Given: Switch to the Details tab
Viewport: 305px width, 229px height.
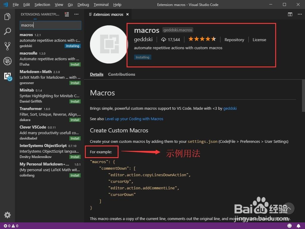Looking at the screenshot, I should click(x=97, y=74).
